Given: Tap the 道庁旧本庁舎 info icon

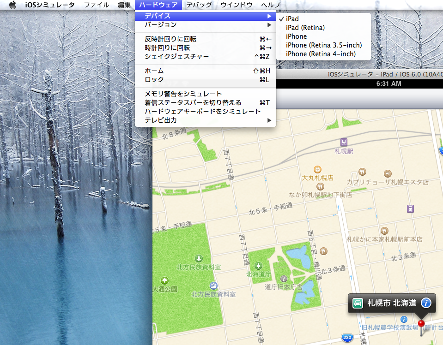Looking at the screenshot, I should point(284,279).
